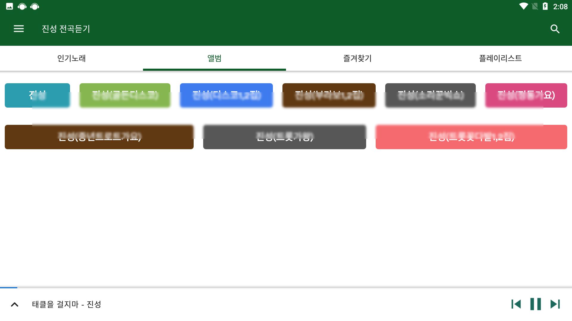Open the 즐겨찾기 tab
The width and height of the screenshot is (572, 321).
[x=357, y=58]
